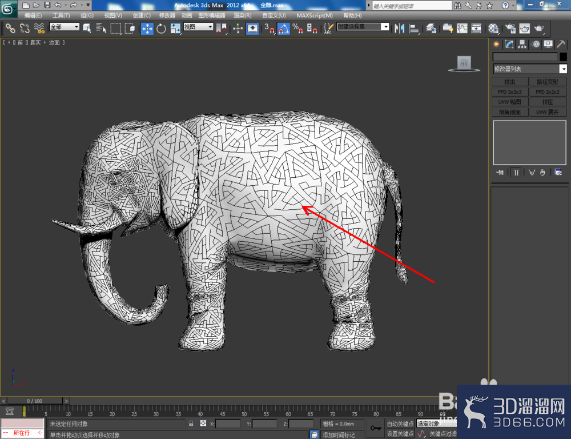Click the object color swatch beside name field

point(564,57)
